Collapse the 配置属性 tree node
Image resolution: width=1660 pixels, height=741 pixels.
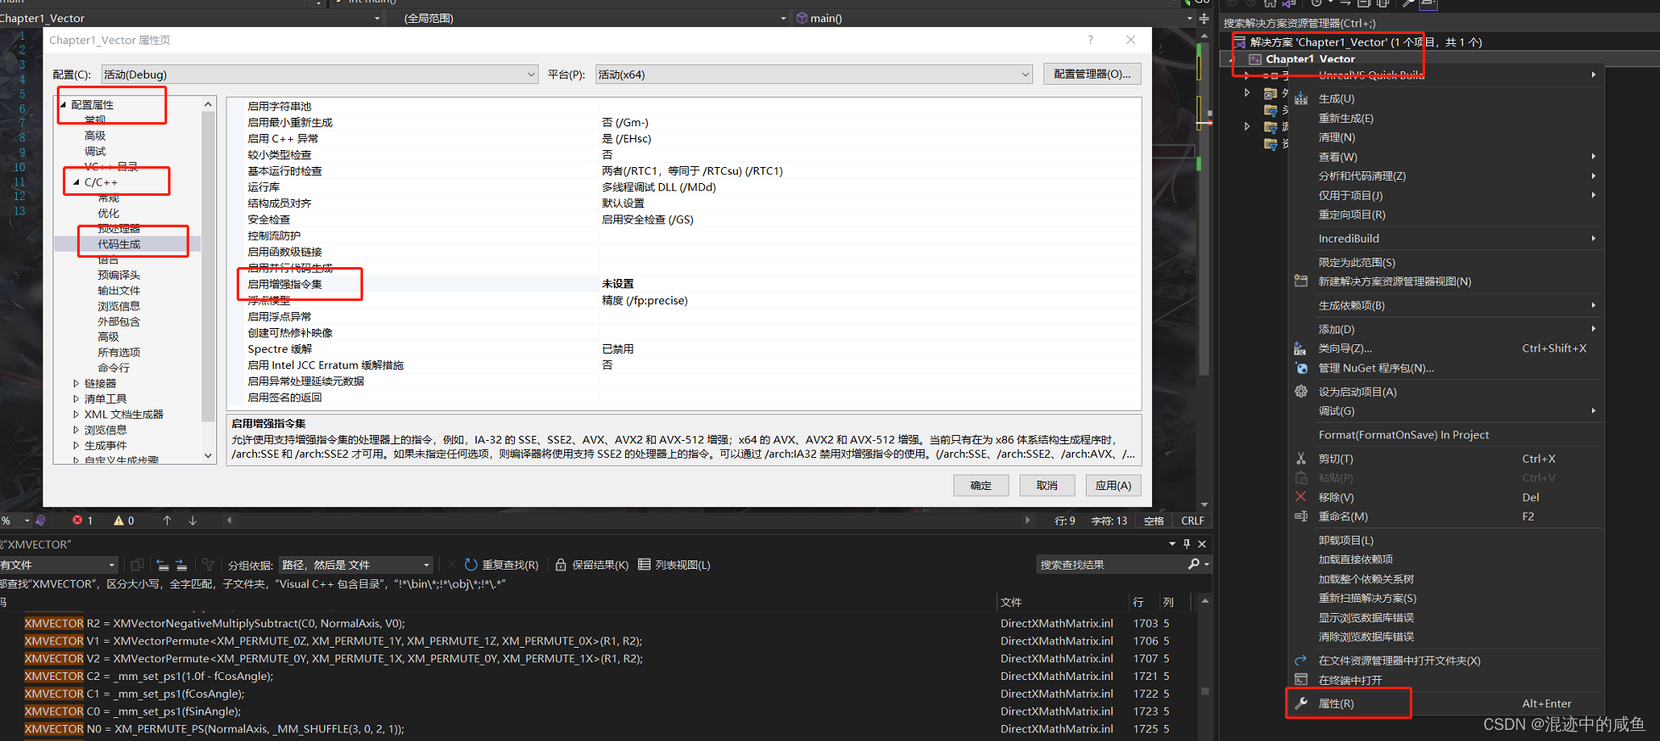coord(64,104)
